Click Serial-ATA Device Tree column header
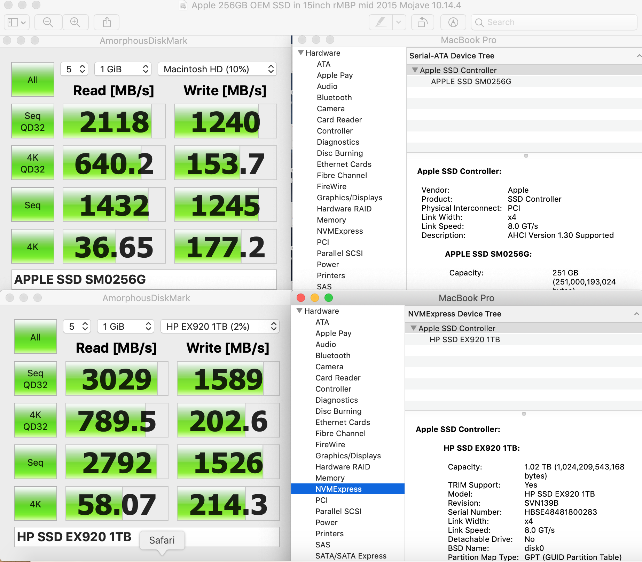Screen dimensions: 642x562 tap(524, 56)
